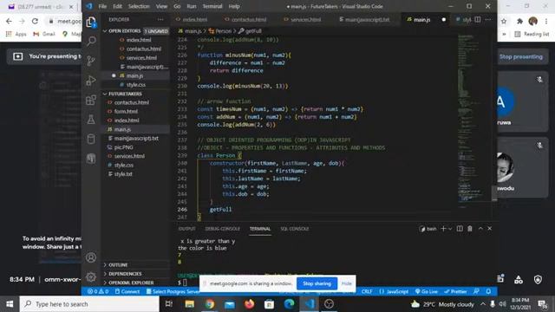This screenshot has height=312, width=555.
Task: Switch to the contactus.html editor tab
Action: [x=245, y=19]
